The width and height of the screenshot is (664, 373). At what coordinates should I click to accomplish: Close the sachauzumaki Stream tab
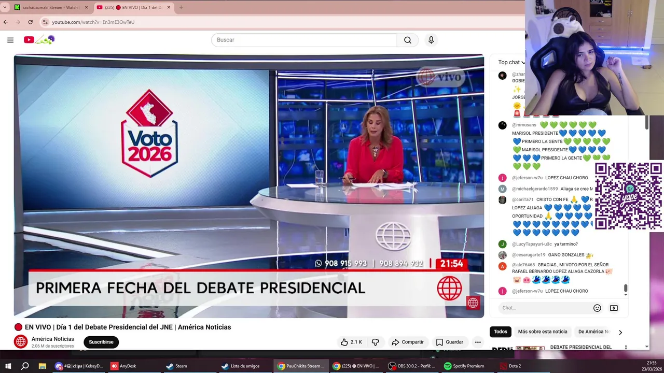click(x=86, y=7)
